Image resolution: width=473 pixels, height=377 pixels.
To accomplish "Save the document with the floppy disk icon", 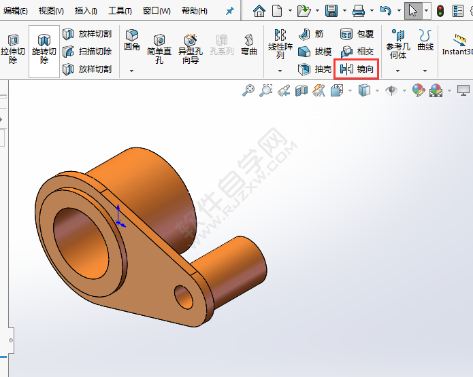I will [x=331, y=11].
